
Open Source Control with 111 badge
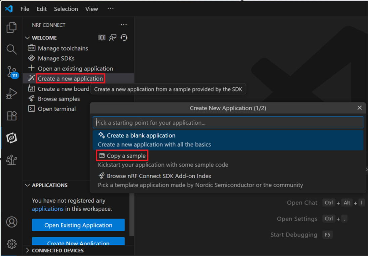pyautogui.click(x=11, y=72)
